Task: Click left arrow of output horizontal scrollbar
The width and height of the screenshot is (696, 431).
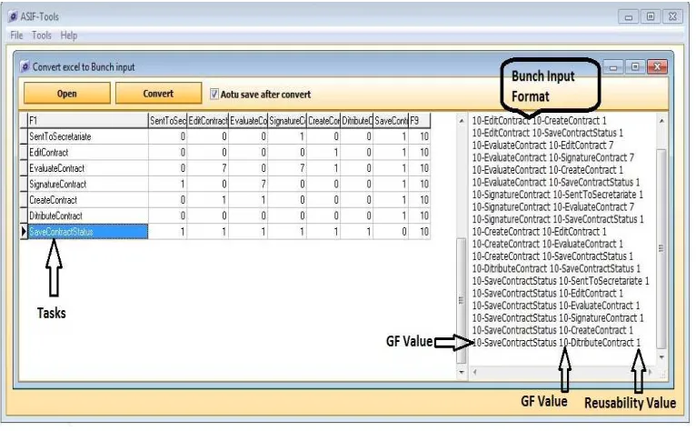Action: 474,372
